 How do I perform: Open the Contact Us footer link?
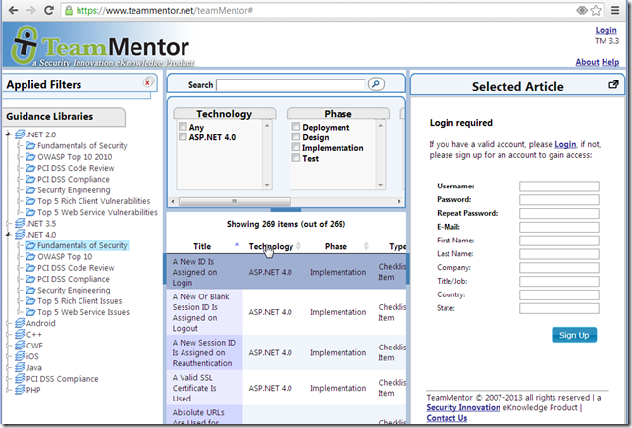click(447, 418)
